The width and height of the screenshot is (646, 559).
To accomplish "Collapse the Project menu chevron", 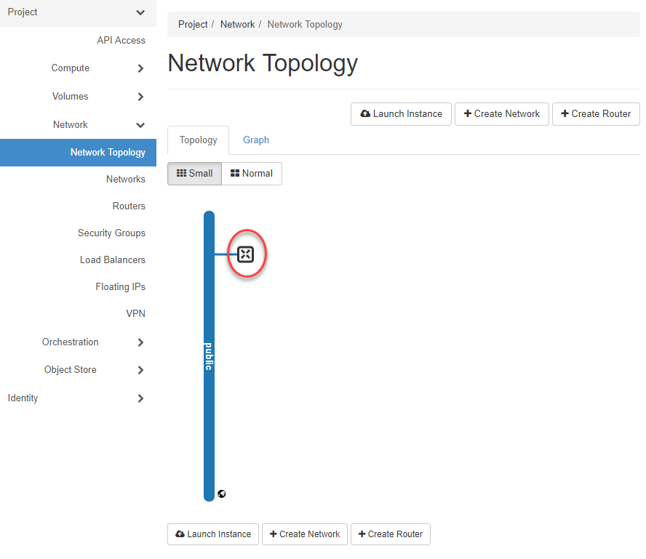I will [140, 12].
